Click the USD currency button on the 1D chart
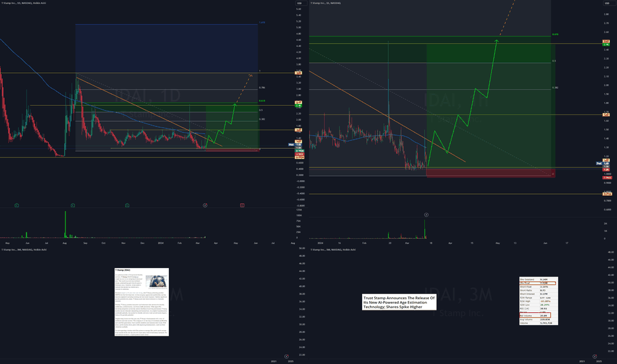617x364 pixels. pos(299,3)
